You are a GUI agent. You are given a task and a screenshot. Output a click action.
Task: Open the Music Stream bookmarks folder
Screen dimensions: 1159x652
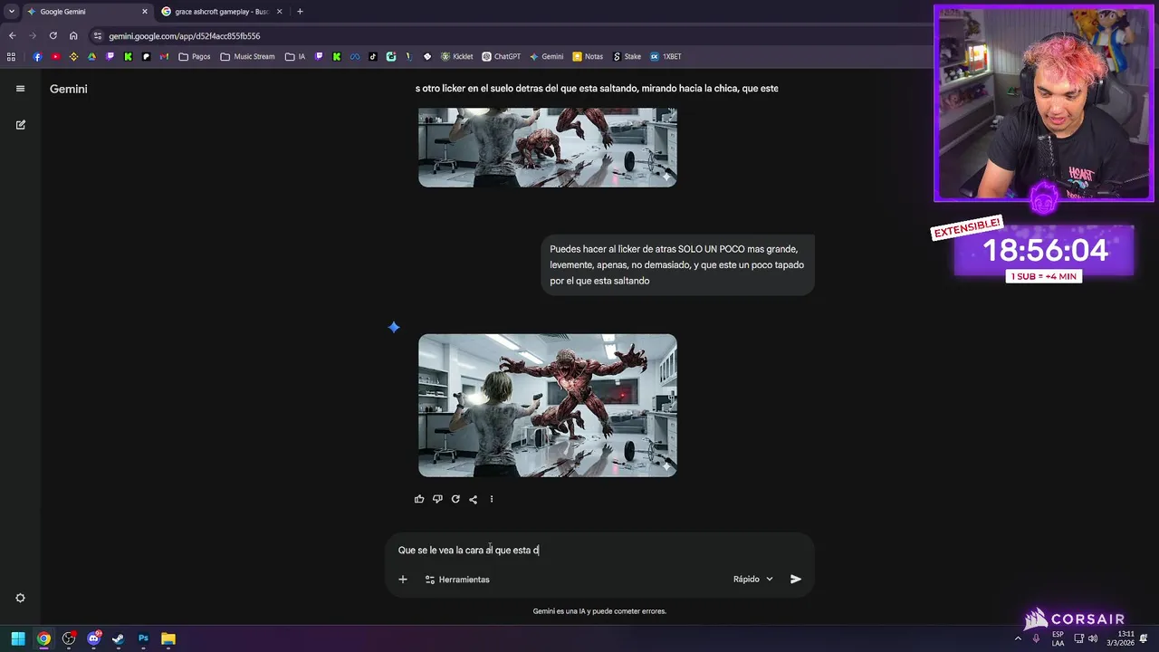coord(247,56)
